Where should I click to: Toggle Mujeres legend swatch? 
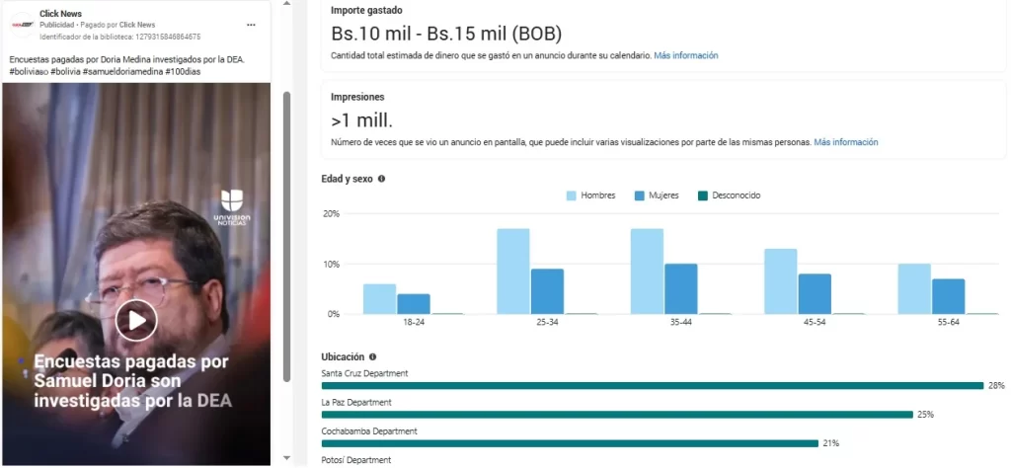[x=639, y=195]
